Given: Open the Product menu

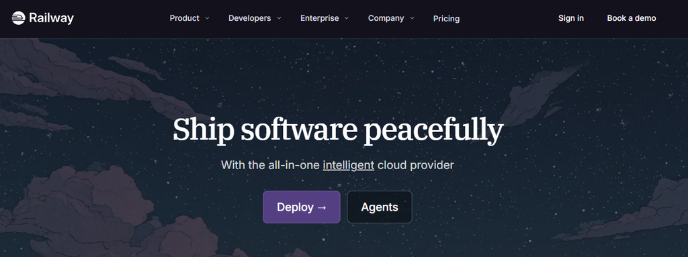Looking at the screenshot, I should [x=184, y=18].
